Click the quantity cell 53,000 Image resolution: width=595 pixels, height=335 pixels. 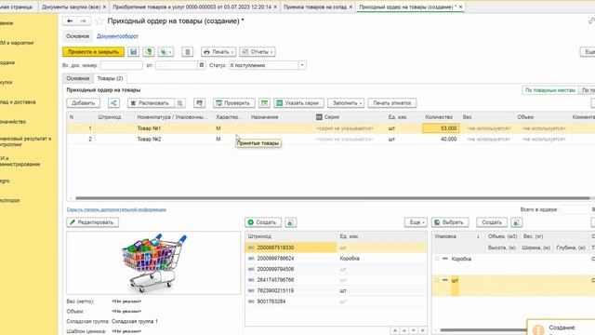(x=441, y=128)
